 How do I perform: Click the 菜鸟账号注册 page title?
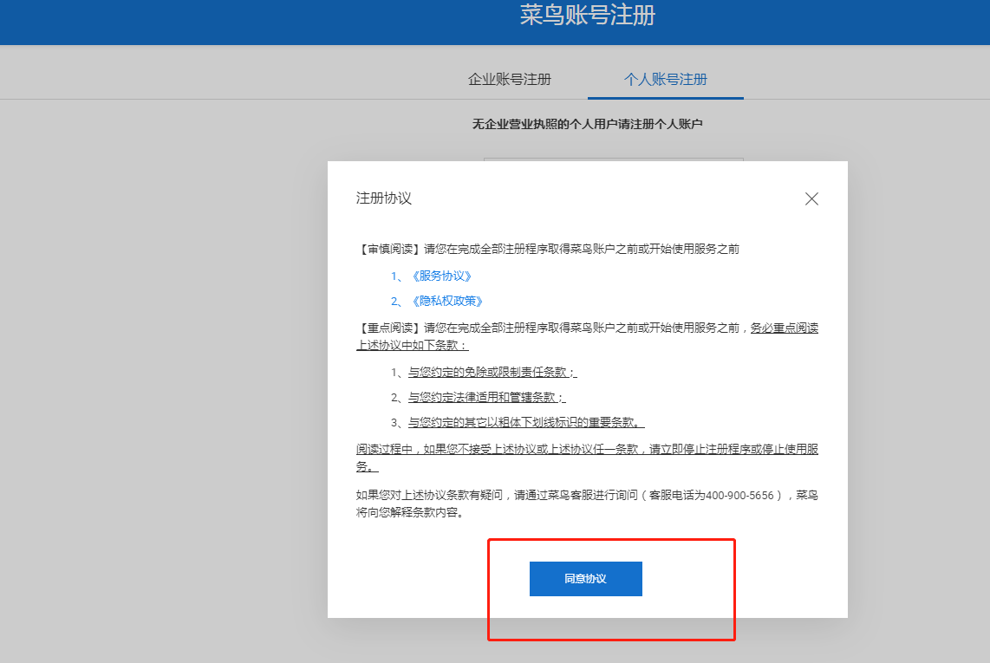coord(587,15)
